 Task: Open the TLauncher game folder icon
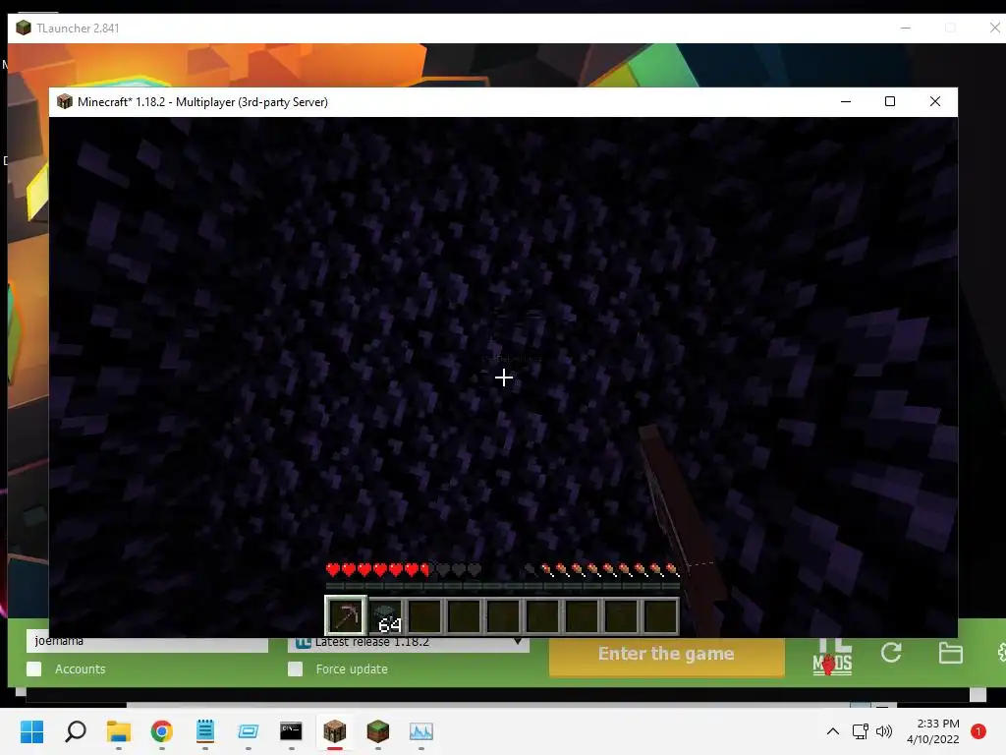pos(950,653)
